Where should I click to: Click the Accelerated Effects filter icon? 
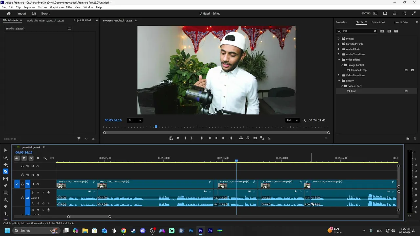(382, 31)
